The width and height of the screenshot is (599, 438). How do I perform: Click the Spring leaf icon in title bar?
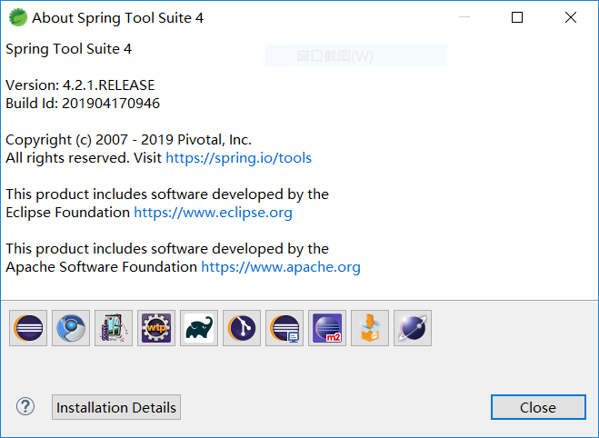pos(17,17)
